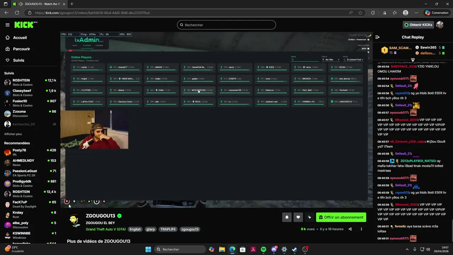This screenshot has height=255, width=453.
Task: Click the ZGOUGOU13 streamer avatar
Action: point(74,221)
